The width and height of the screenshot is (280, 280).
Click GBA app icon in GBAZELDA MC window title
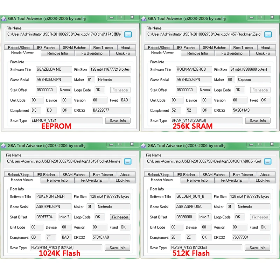click(4, 19)
